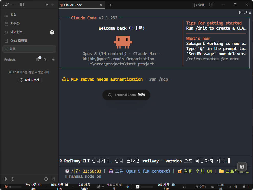The width and height of the screenshot is (253, 190).
Task: Add a new terminal tab
Action: (110, 5)
